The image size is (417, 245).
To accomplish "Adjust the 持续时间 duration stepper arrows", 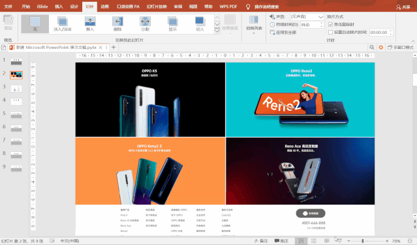I will click(x=322, y=25).
